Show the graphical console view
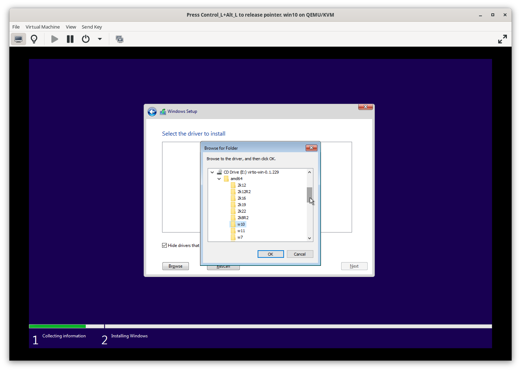This screenshot has width=521, height=371. [x=18, y=39]
